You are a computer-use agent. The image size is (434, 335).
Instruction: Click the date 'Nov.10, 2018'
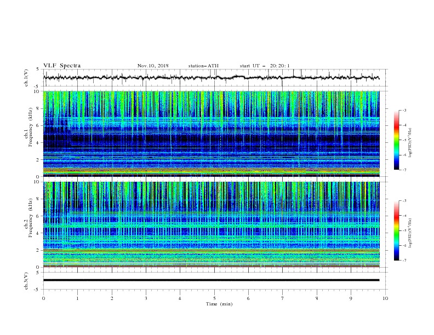point(153,66)
